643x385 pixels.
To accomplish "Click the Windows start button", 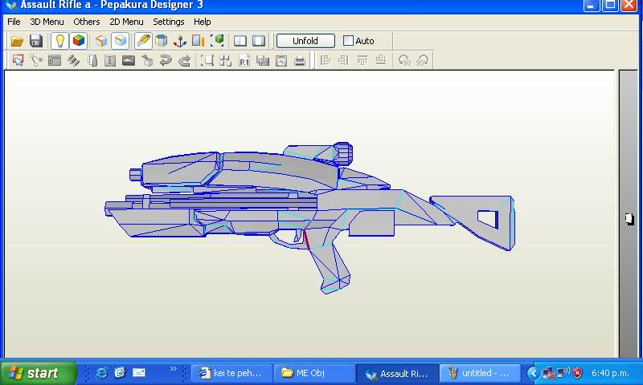I will [x=39, y=373].
